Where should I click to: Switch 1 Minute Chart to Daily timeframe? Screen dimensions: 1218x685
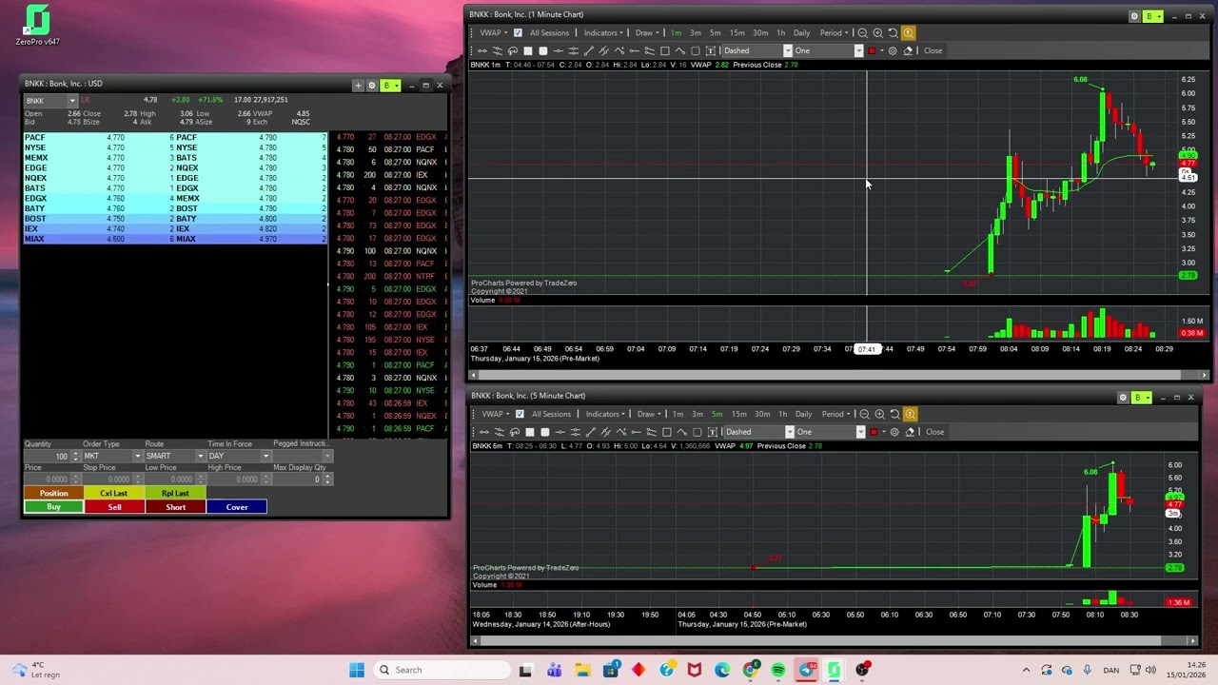point(801,33)
